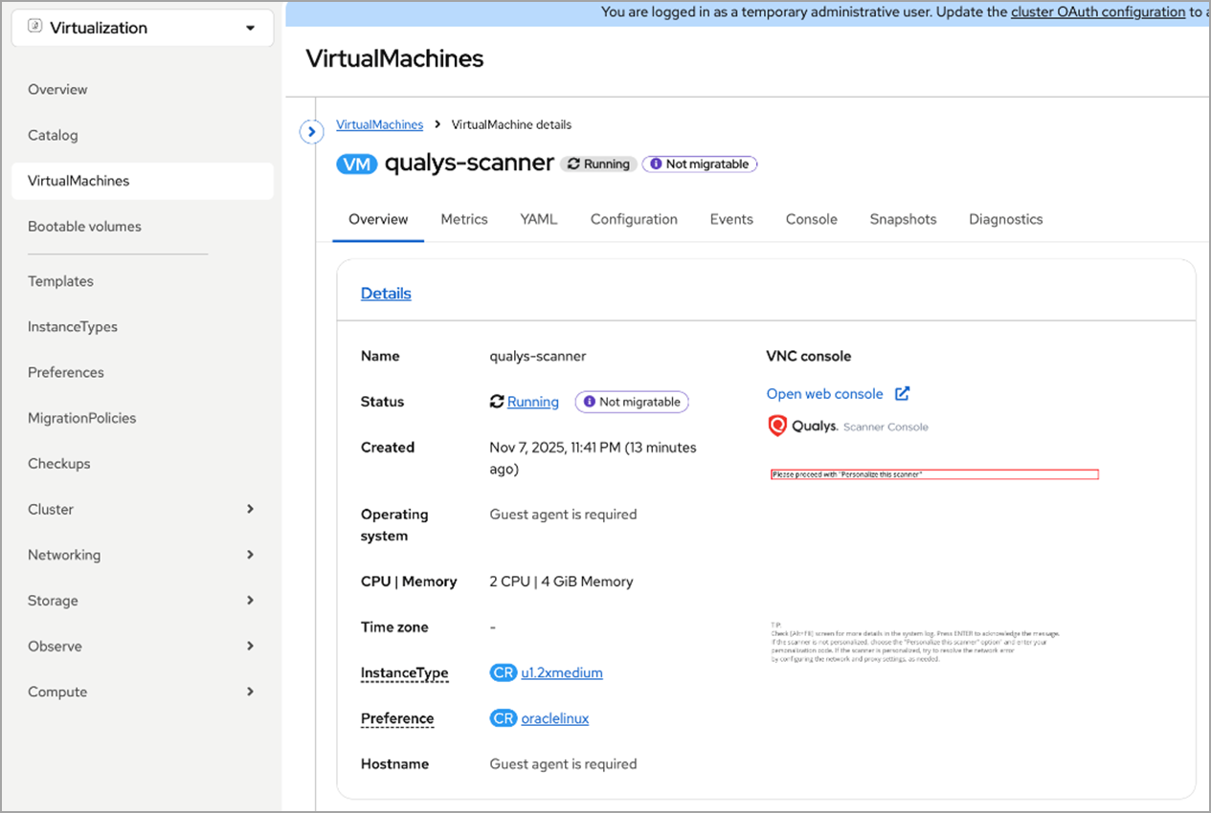Click info icon in Status Not migratable label

click(590, 402)
